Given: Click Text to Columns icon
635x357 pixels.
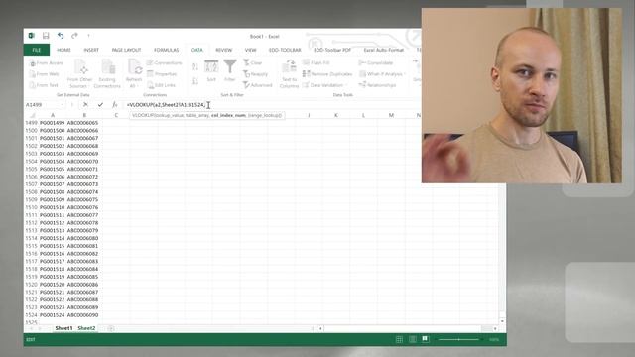Looking at the screenshot, I should point(289,73).
